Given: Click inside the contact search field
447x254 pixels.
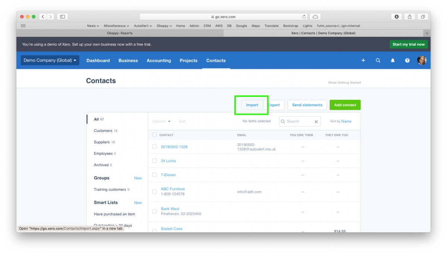Looking at the screenshot, I should coord(298,121).
